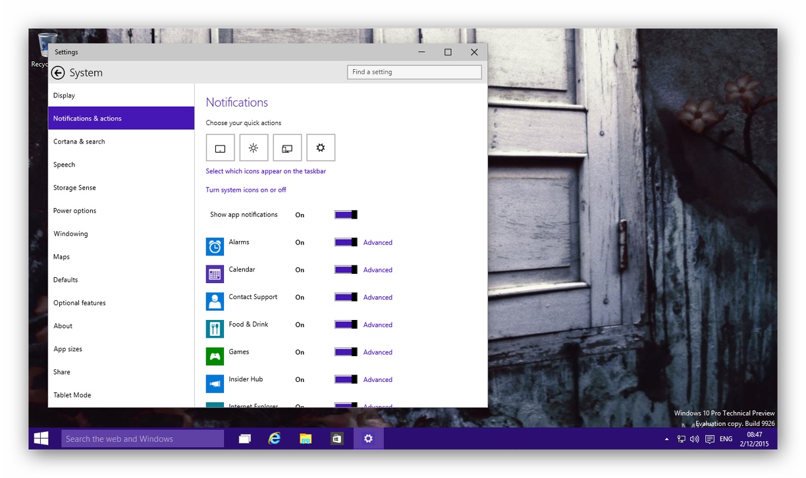806x478 pixels.
Task: Toggle Contact Support notifications off
Action: [x=346, y=297]
